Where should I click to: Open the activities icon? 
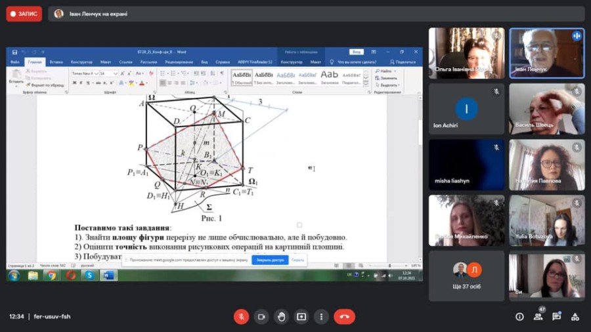tap(575, 317)
